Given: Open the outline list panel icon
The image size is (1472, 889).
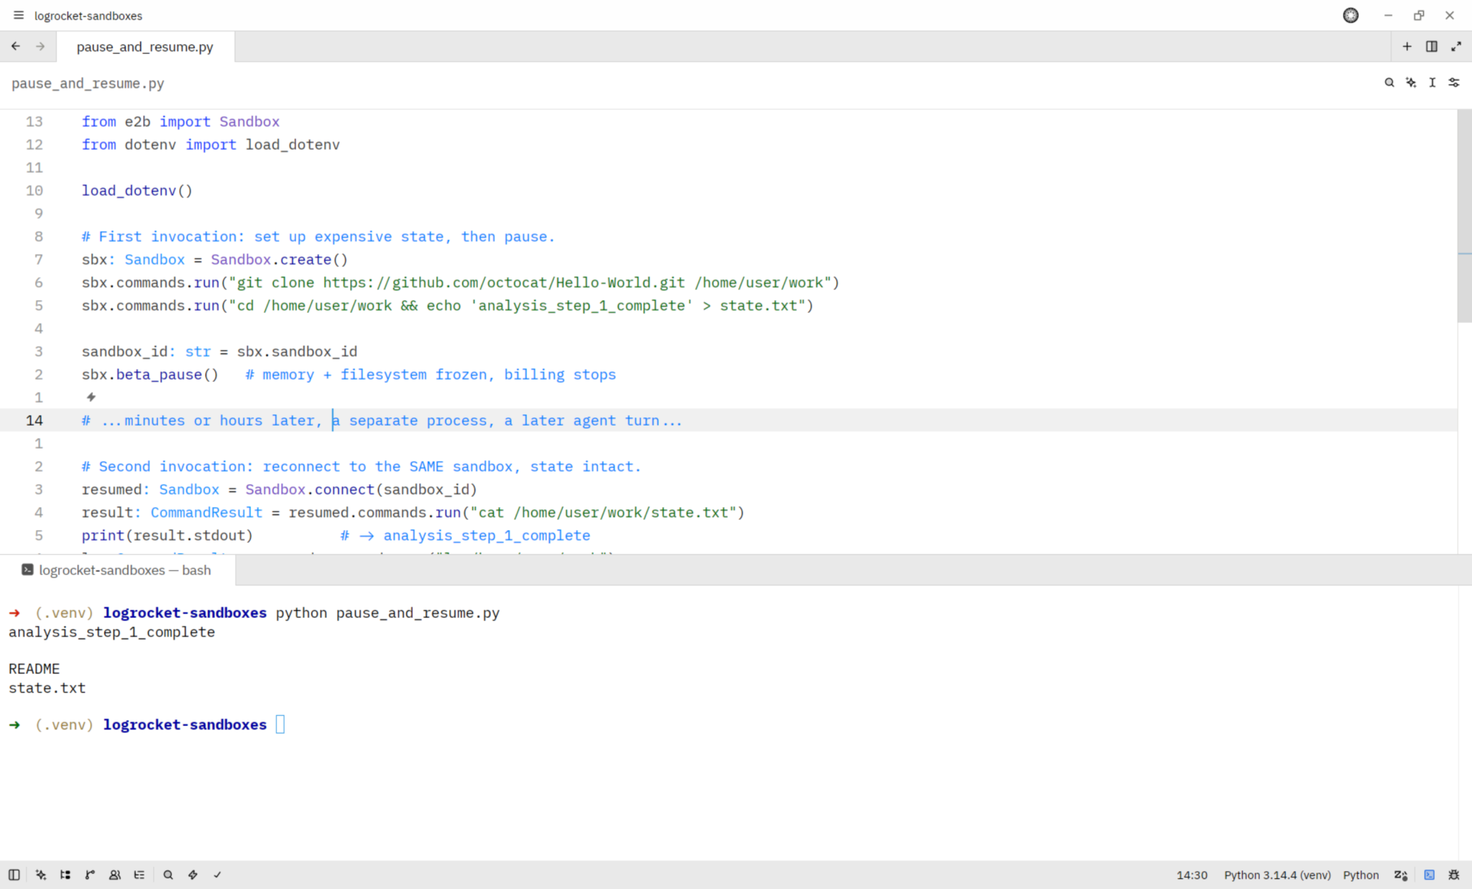Looking at the screenshot, I should 139,875.
